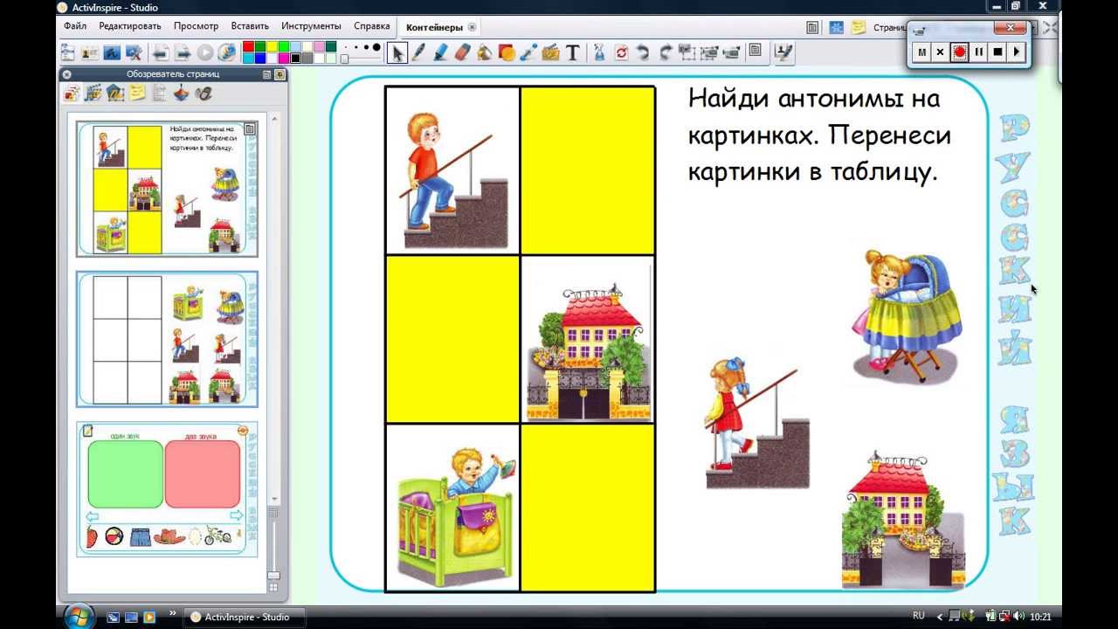Click the Reset Page icon
The width and height of the screenshot is (1118, 629).
(x=621, y=52)
